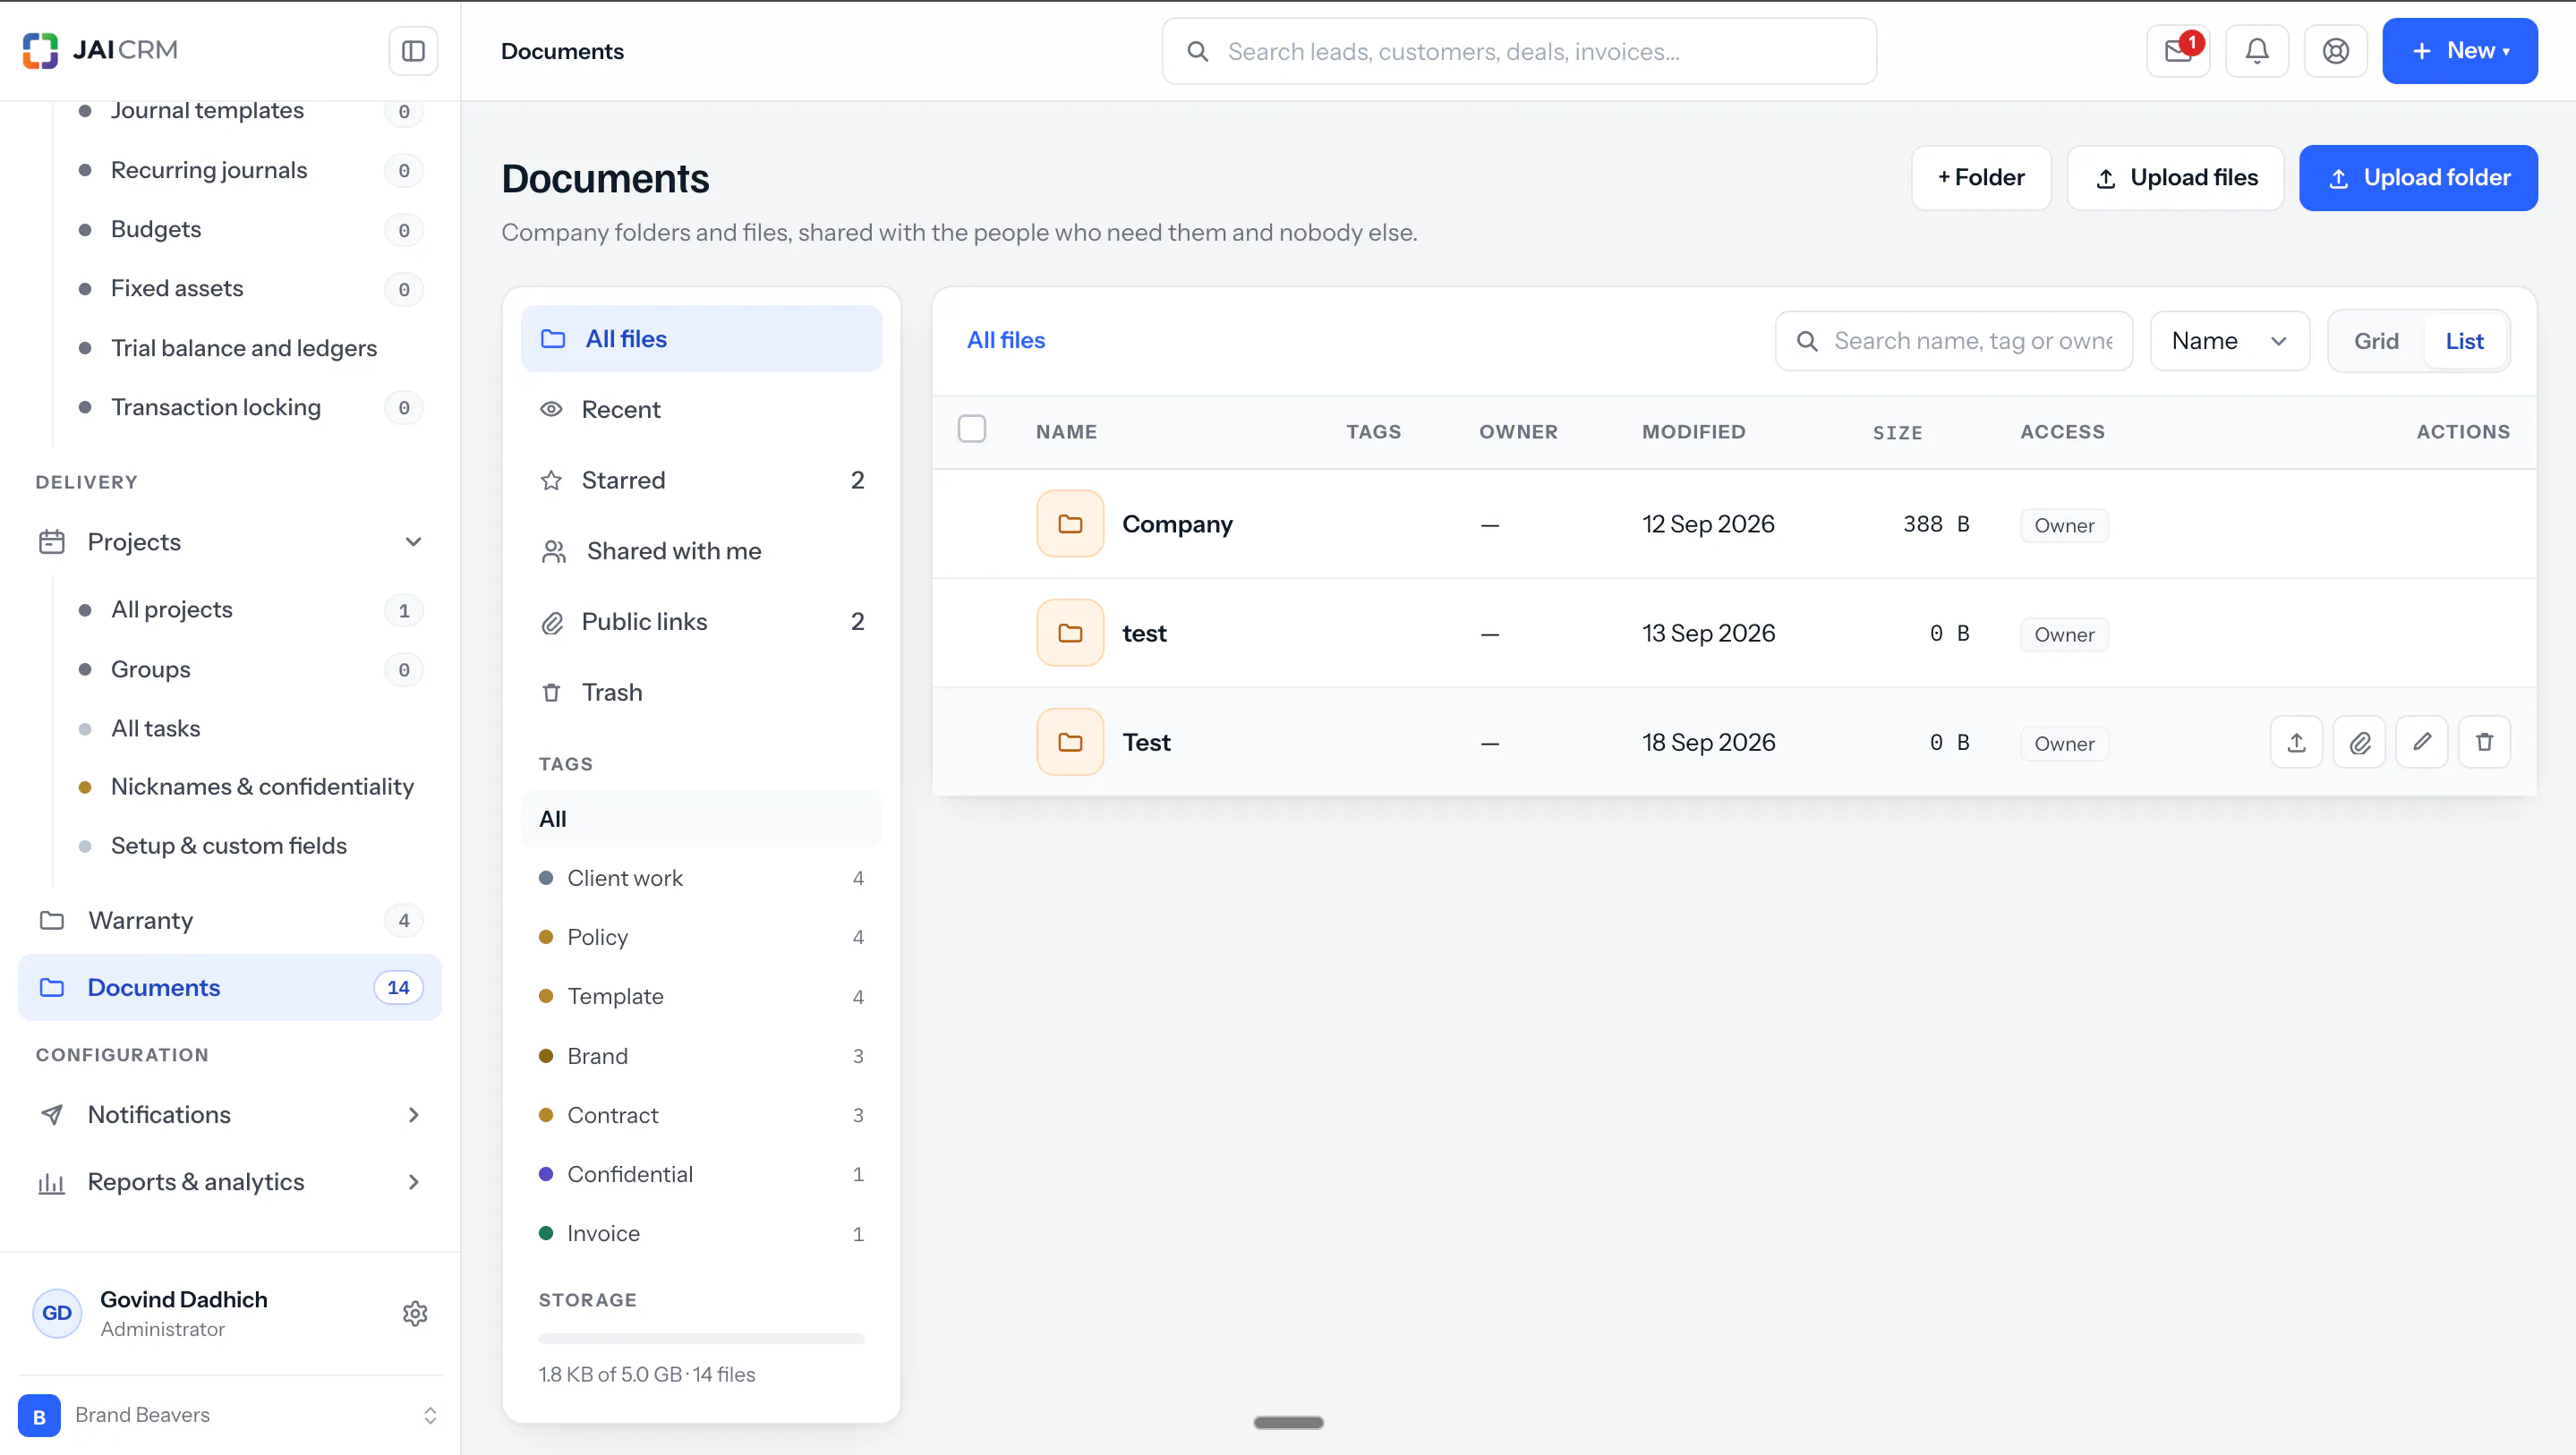Viewport: 2576px width, 1455px height.
Task: Click the Upload files button
Action: click(2176, 178)
